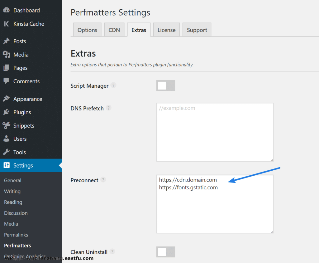Open the Permalinks settings link

[16, 235]
